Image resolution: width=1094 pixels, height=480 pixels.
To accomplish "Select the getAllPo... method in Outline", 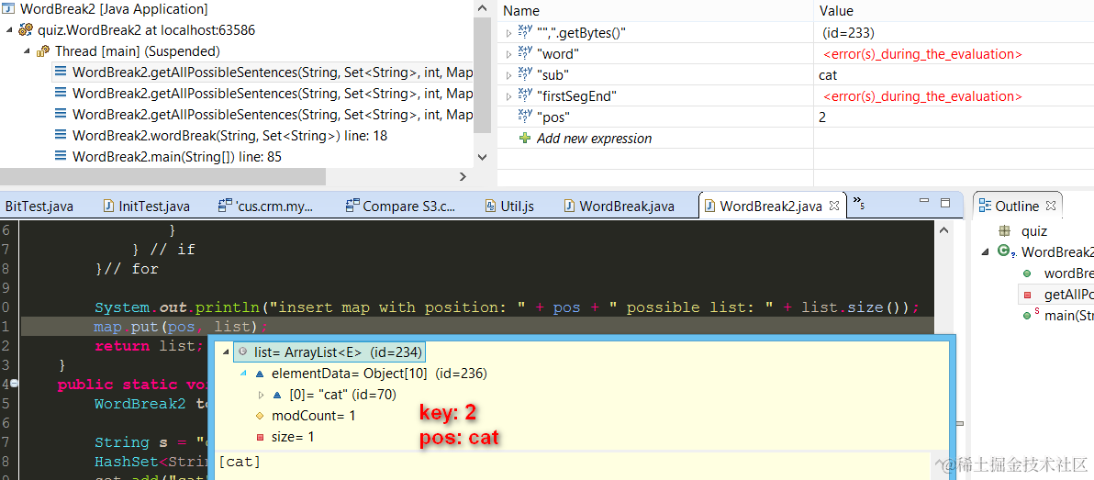I will [x=1068, y=294].
